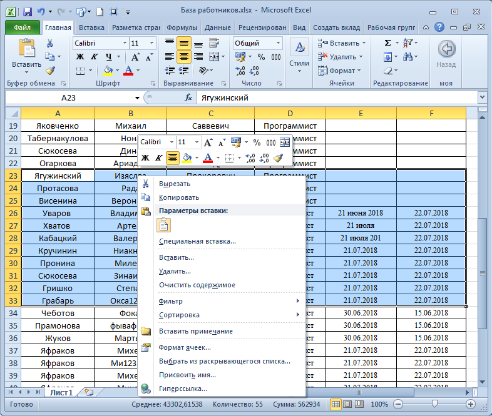Click the ribbon Cut scissors icon
492x416 pixels.
[x=50, y=43]
